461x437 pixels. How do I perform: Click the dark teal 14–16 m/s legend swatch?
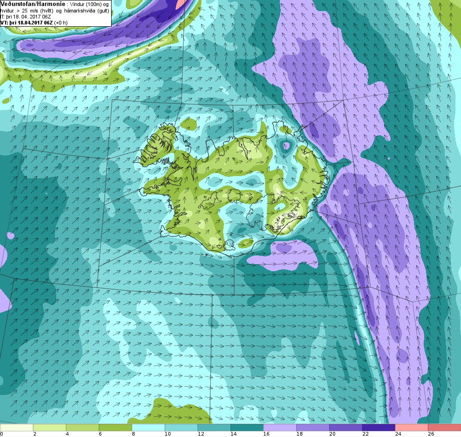click(x=247, y=428)
